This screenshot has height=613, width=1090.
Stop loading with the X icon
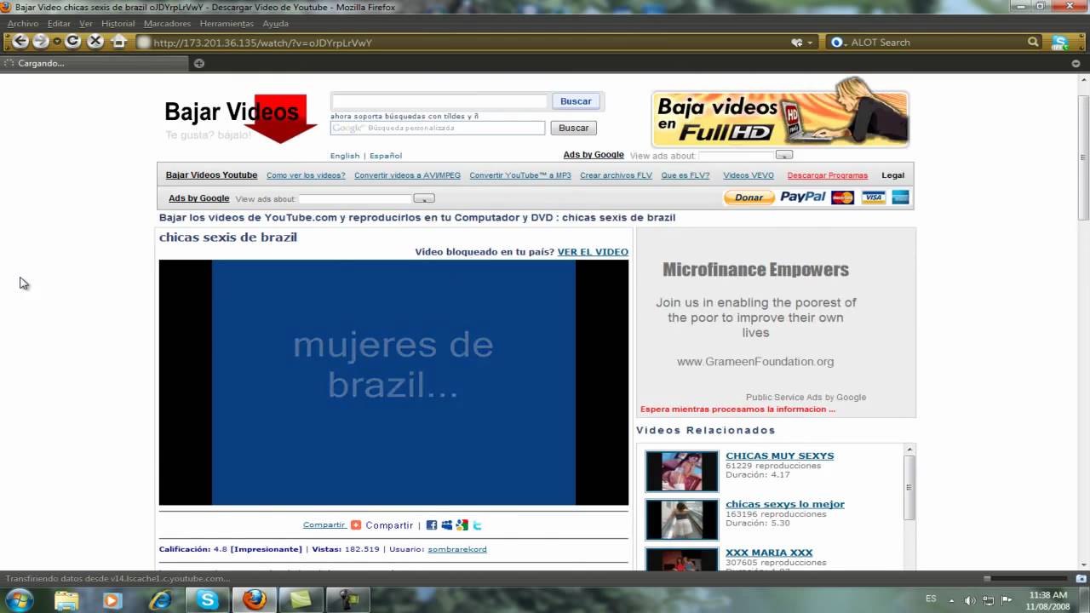click(95, 42)
